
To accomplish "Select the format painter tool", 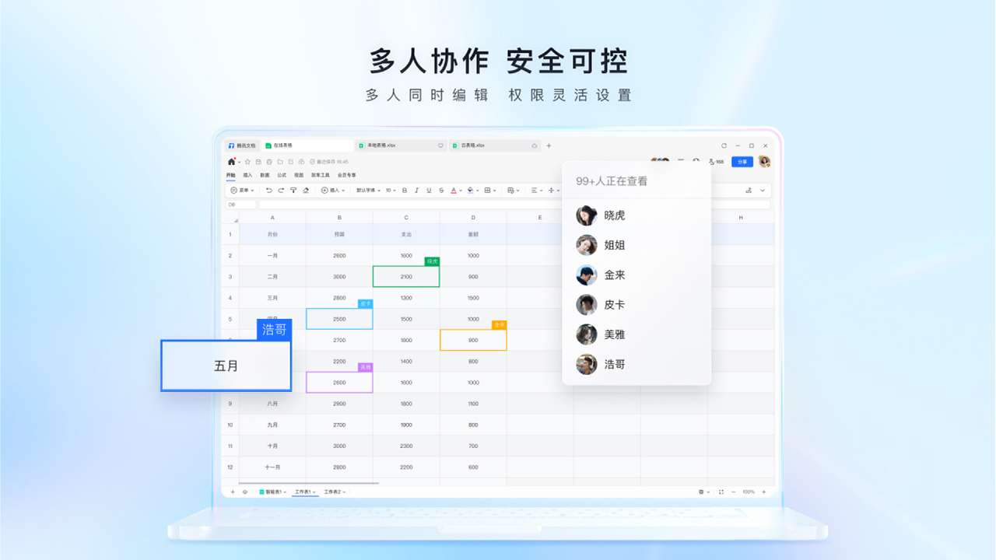I will click(x=293, y=191).
